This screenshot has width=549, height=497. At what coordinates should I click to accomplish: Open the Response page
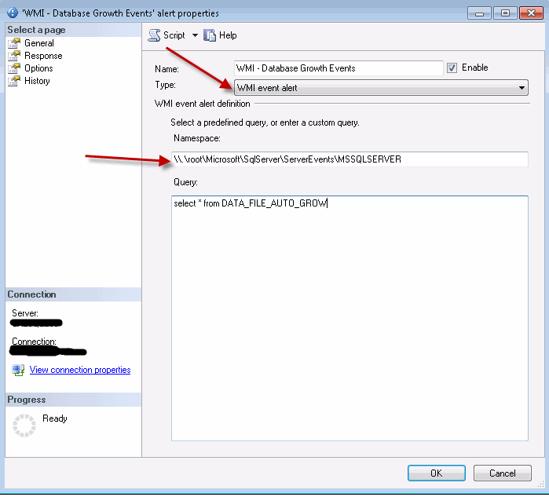pyautogui.click(x=43, y=56)
